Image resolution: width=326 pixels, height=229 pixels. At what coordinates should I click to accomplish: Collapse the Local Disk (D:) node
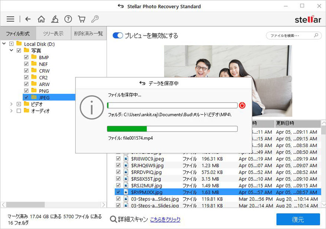click(x=4, y=44)
